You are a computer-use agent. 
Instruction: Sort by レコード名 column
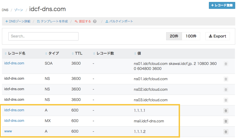[x=15, y=54]
